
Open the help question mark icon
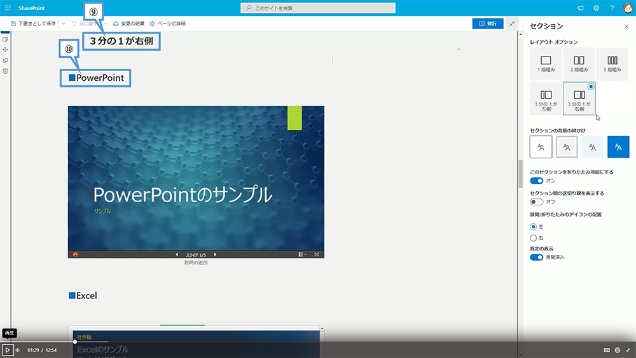(x=612, y=8)
